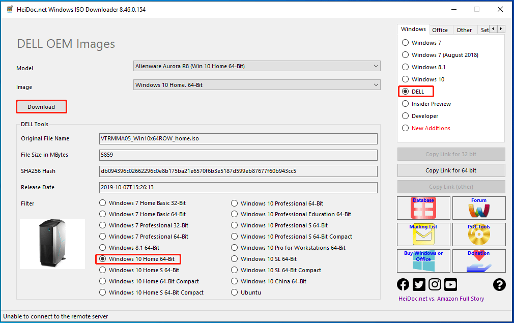This screenshot has width=514, height=323.
Task: Click Copy Link for 64 bit
Action: (x=451, y=170)
